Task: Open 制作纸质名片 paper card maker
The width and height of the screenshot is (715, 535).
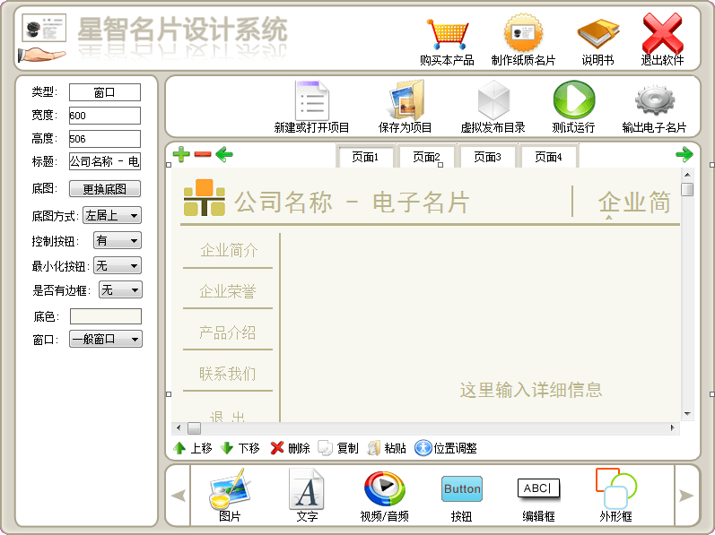Action: 523,36
